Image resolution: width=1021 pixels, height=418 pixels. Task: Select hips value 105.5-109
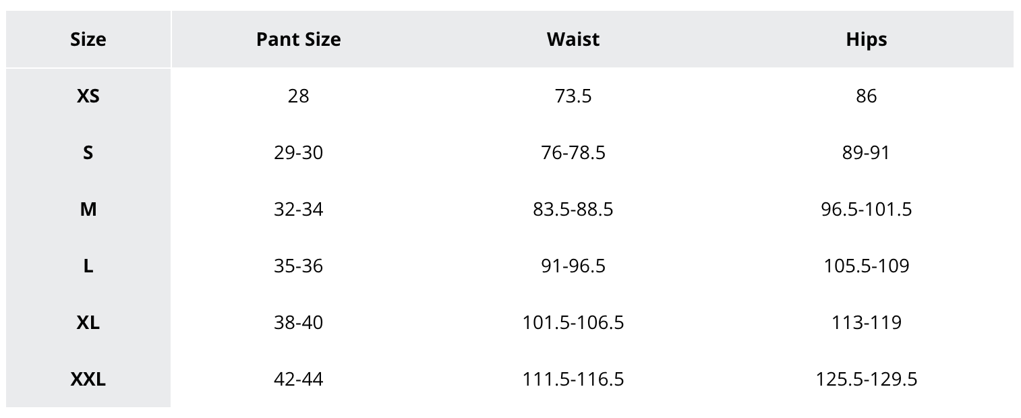(x=866, y=266)
